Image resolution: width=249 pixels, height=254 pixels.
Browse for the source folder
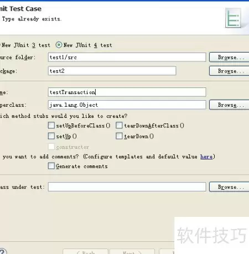229,57
